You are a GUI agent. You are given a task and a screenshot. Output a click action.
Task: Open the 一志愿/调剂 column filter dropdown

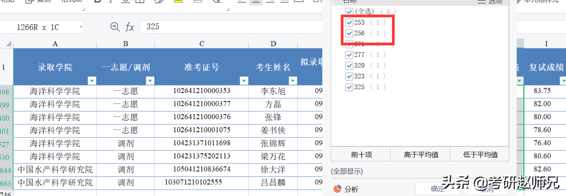pyautogui.click(x=150, y=81)
